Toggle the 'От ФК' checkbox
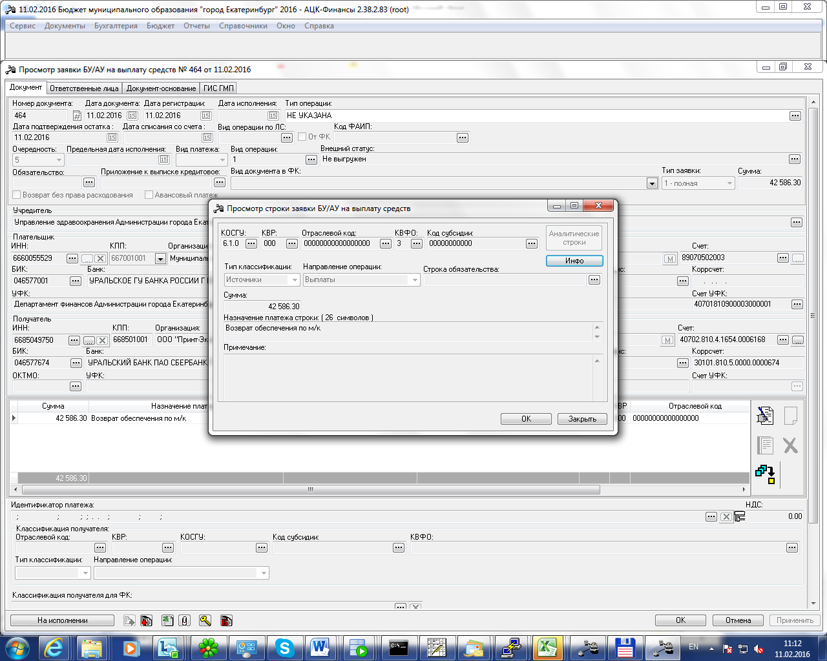Image resolution: width=827 pixels, height=661 pixels. 302,137
